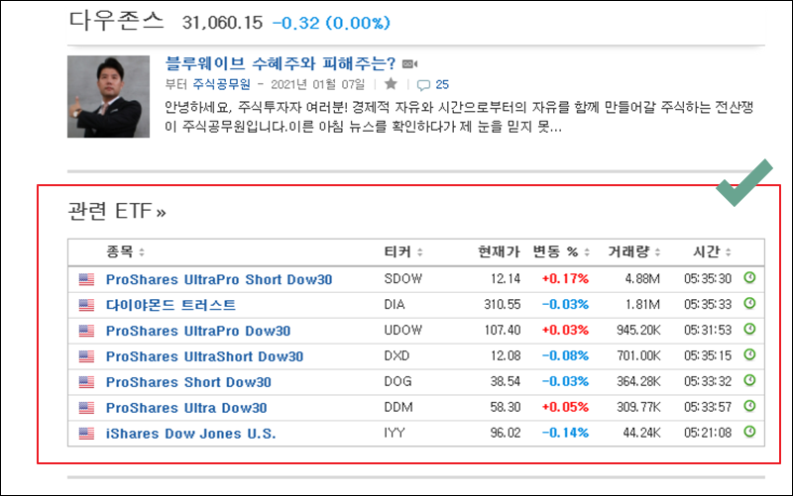Sort table by 시간 column
Viewport: 793px width, 496px height.
coord(712,251)
